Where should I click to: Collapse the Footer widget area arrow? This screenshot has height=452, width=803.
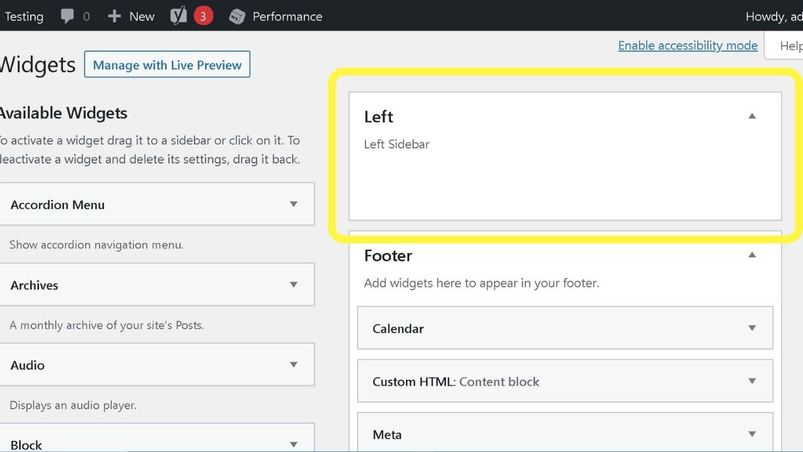tap(752, 255)
